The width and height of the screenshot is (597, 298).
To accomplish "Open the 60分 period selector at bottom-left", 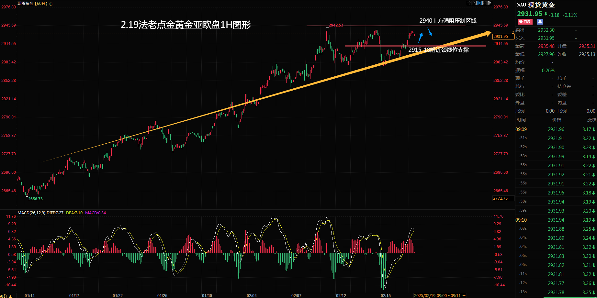I will pyautogui.click(x=5, y=296).
